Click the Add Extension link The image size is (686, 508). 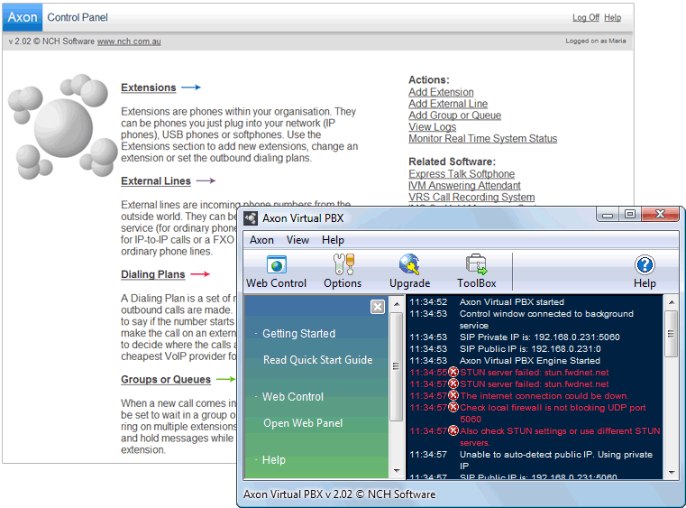[x=441, y=92]
